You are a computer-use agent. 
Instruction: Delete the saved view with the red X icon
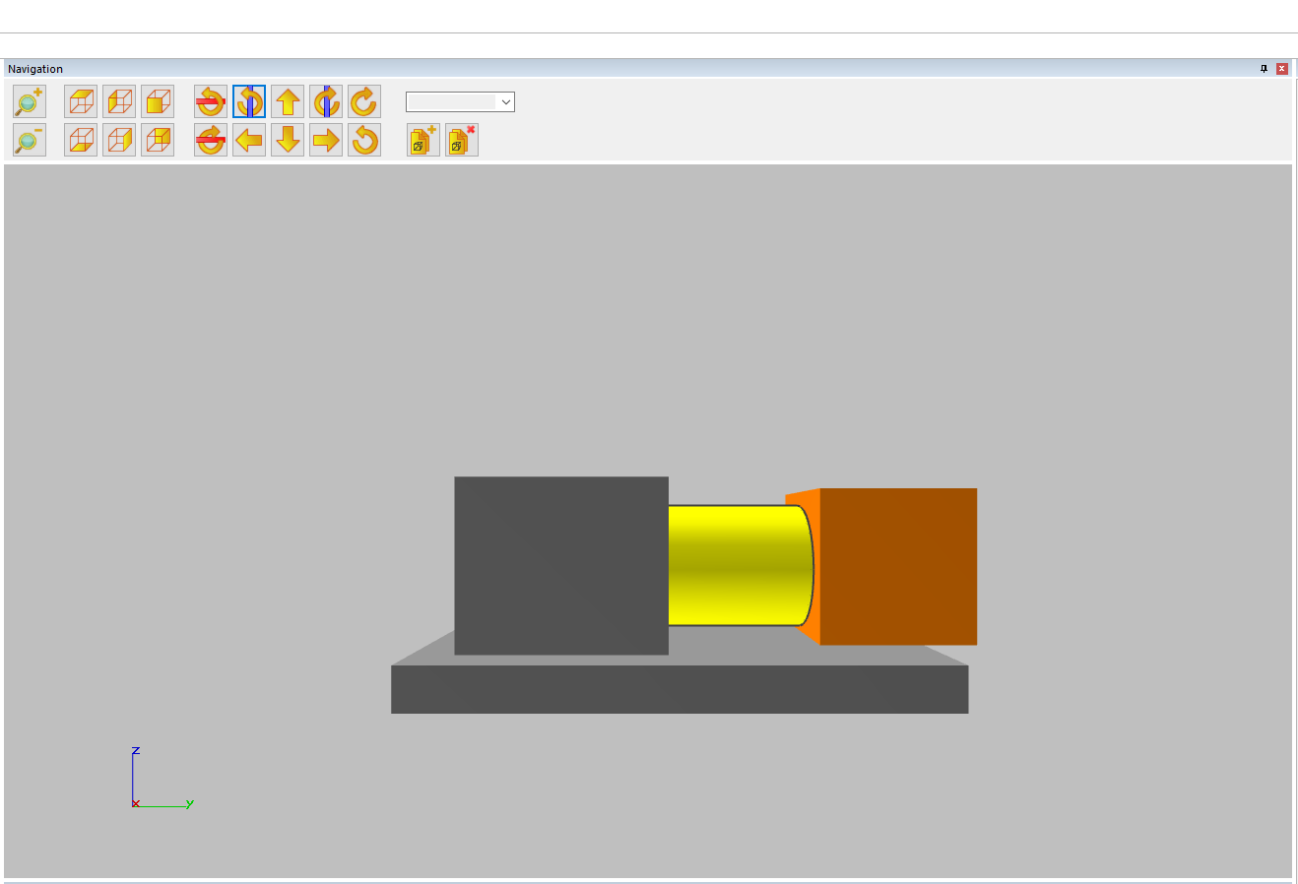(x=462, y=140)
